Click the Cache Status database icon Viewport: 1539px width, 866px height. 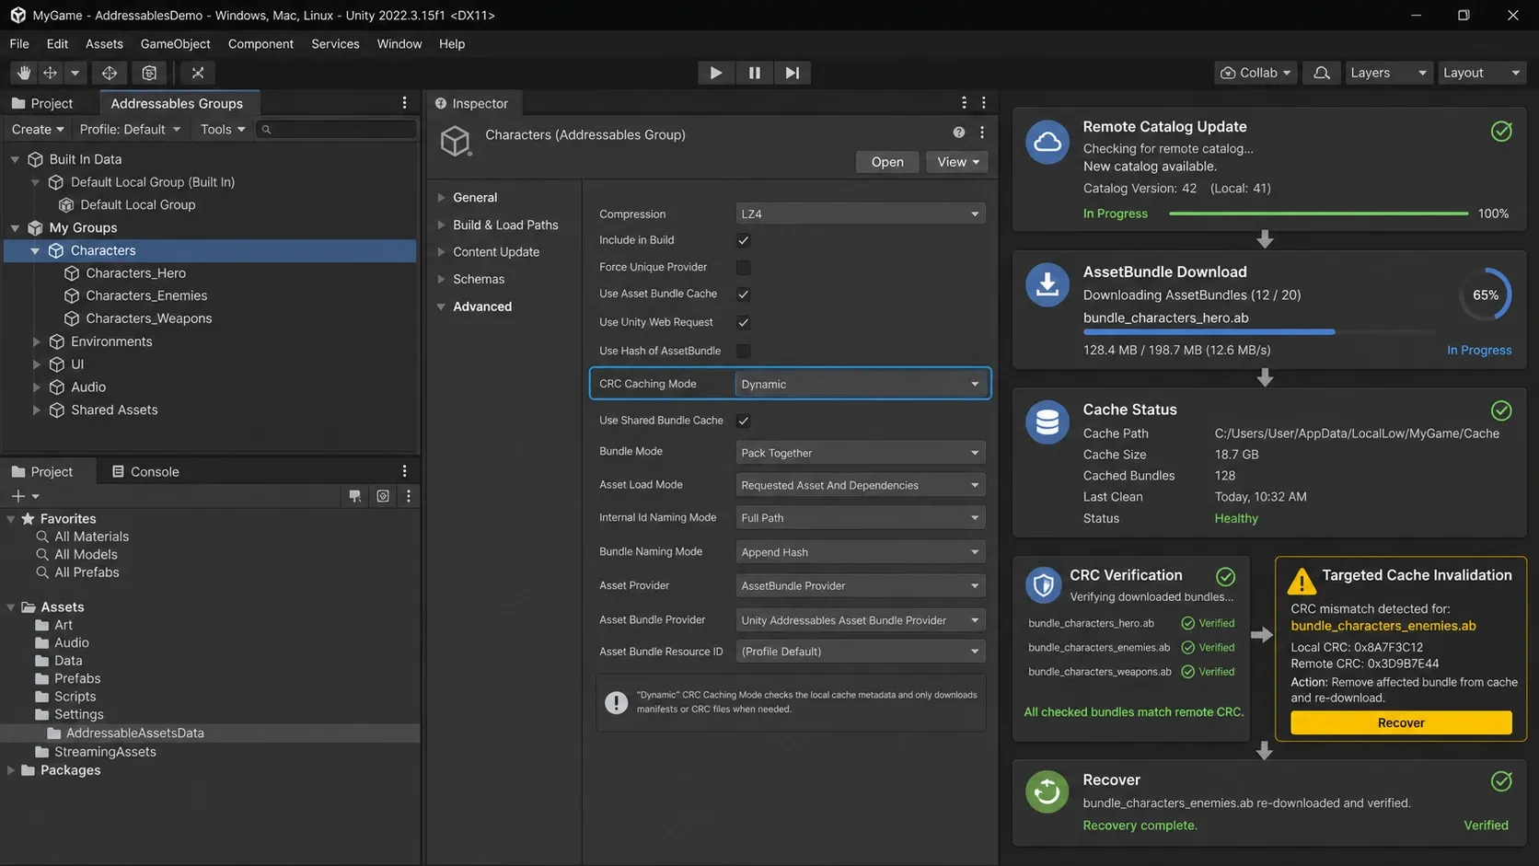coord(1047,422)
